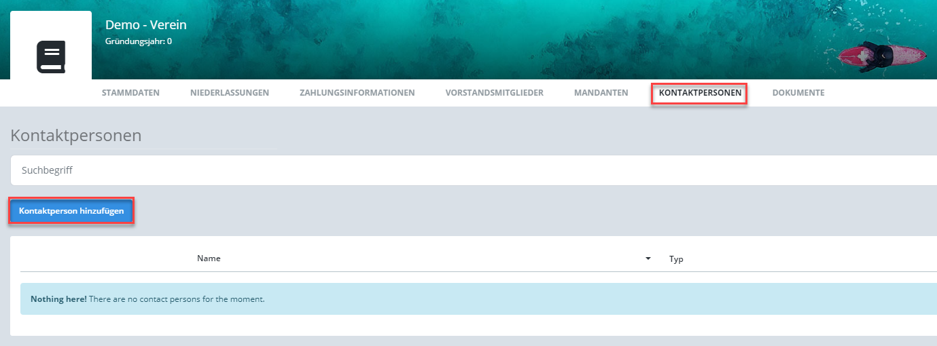Click the Typ column header
Viewport: 937px width, 346px height.
676,259
